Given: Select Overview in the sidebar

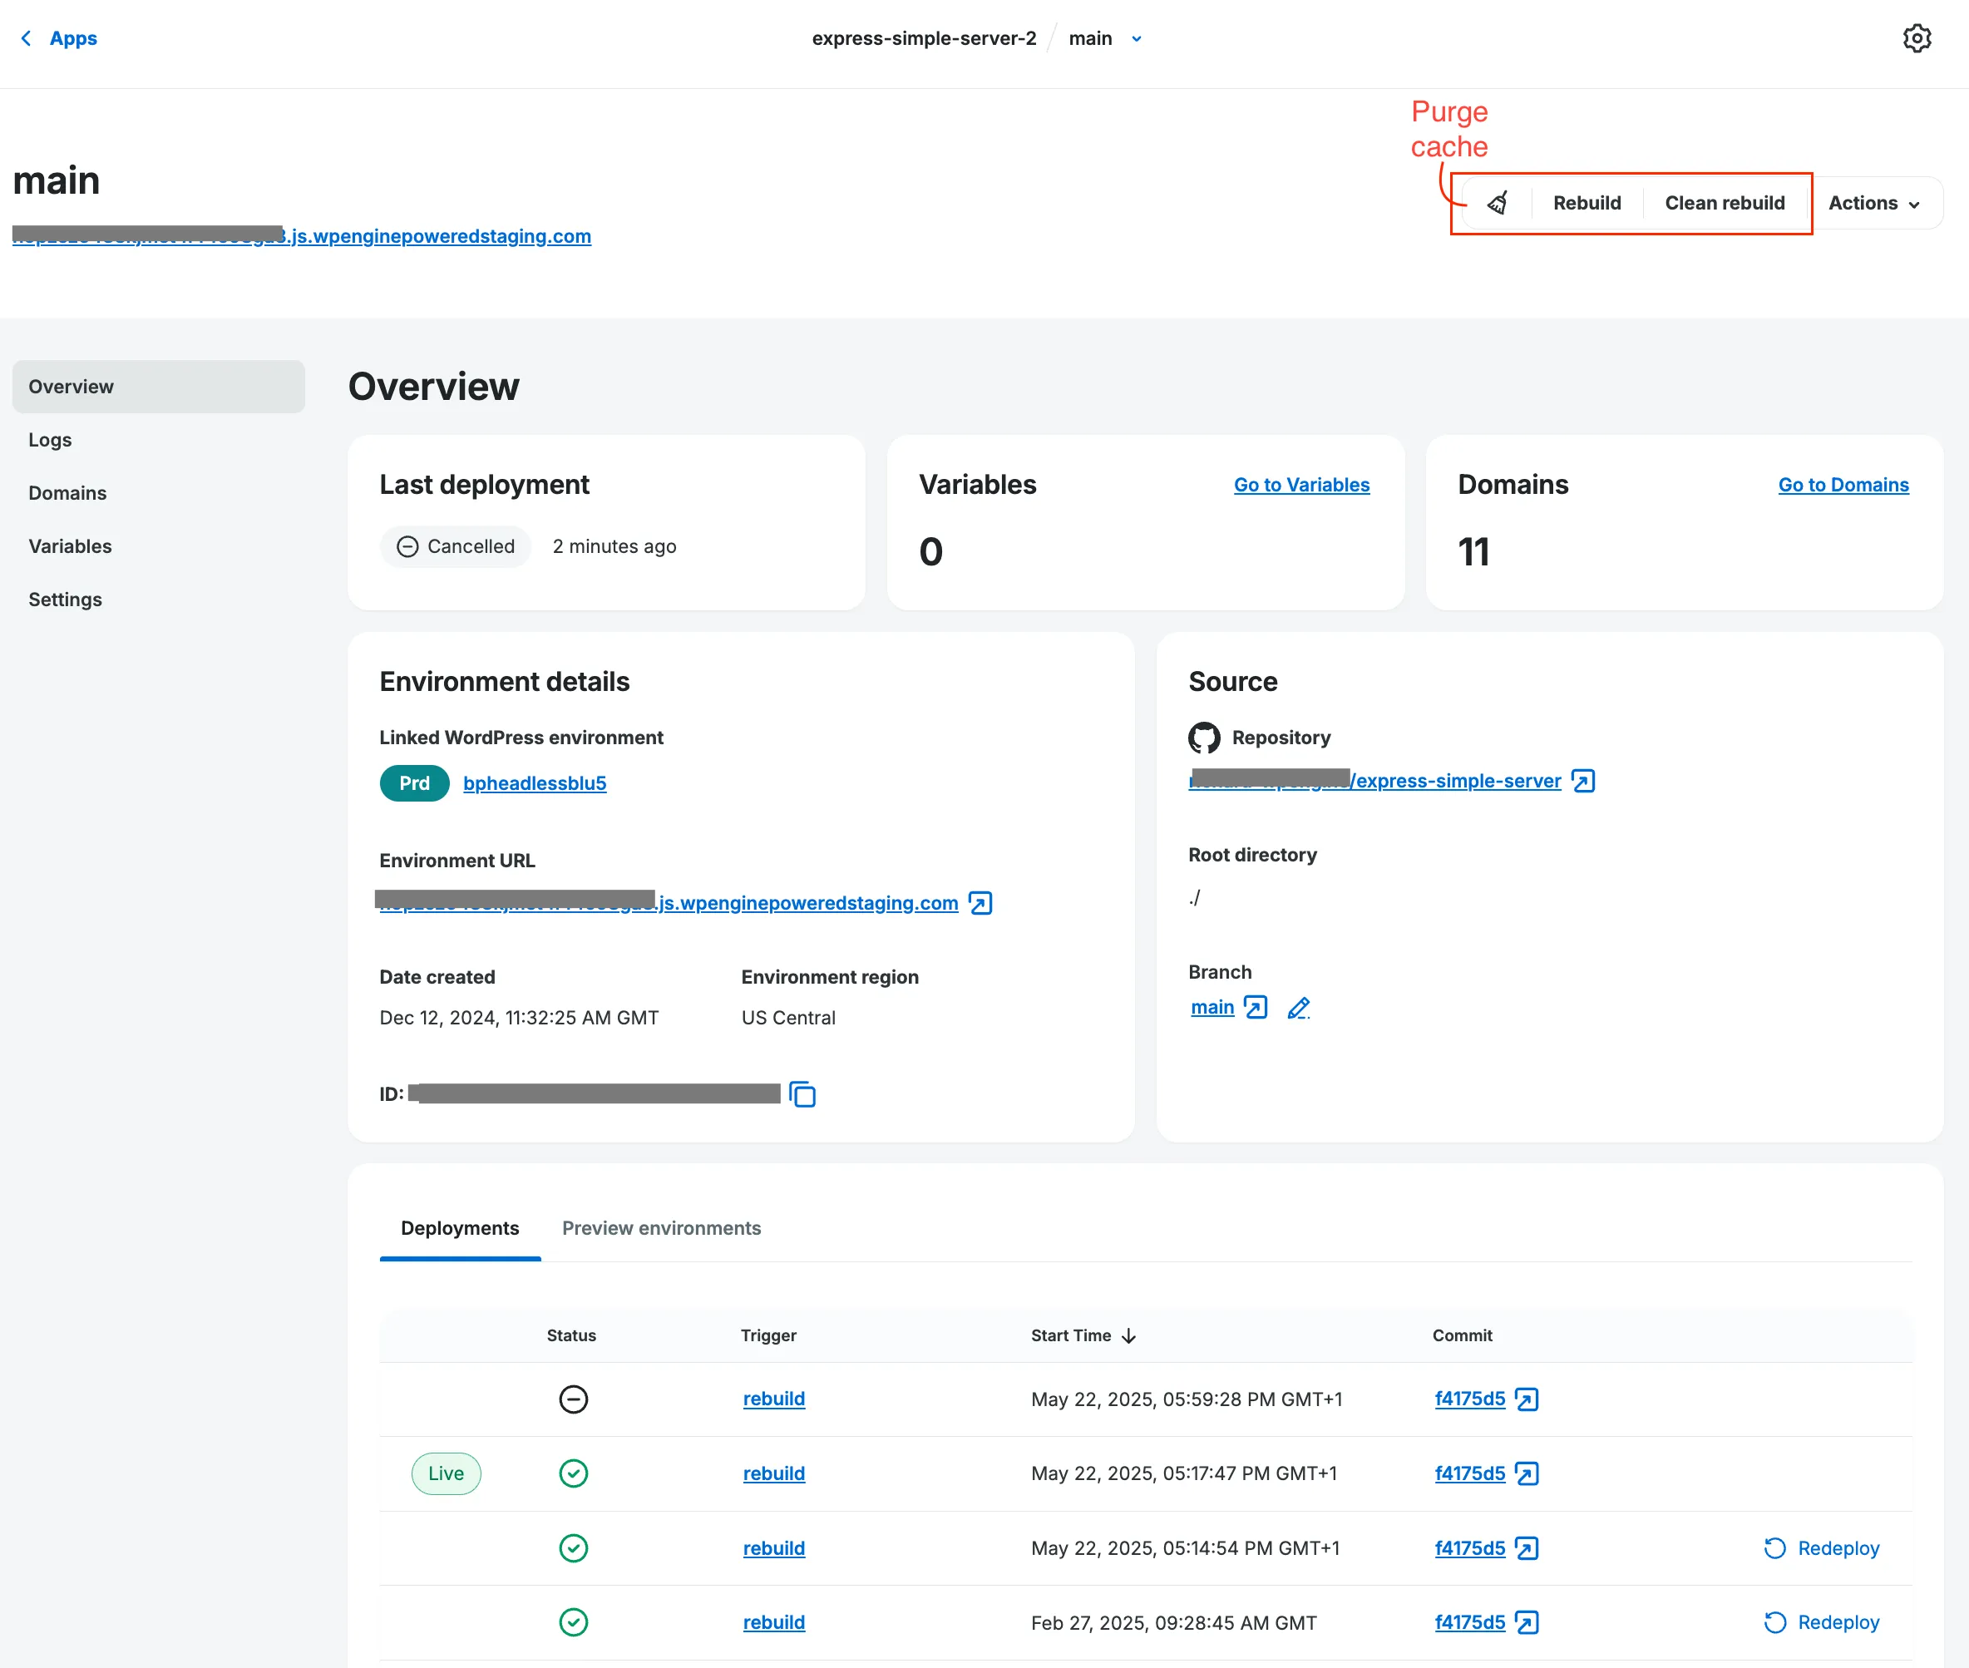Looking at the screenshot, I should (x=159, y=387).
